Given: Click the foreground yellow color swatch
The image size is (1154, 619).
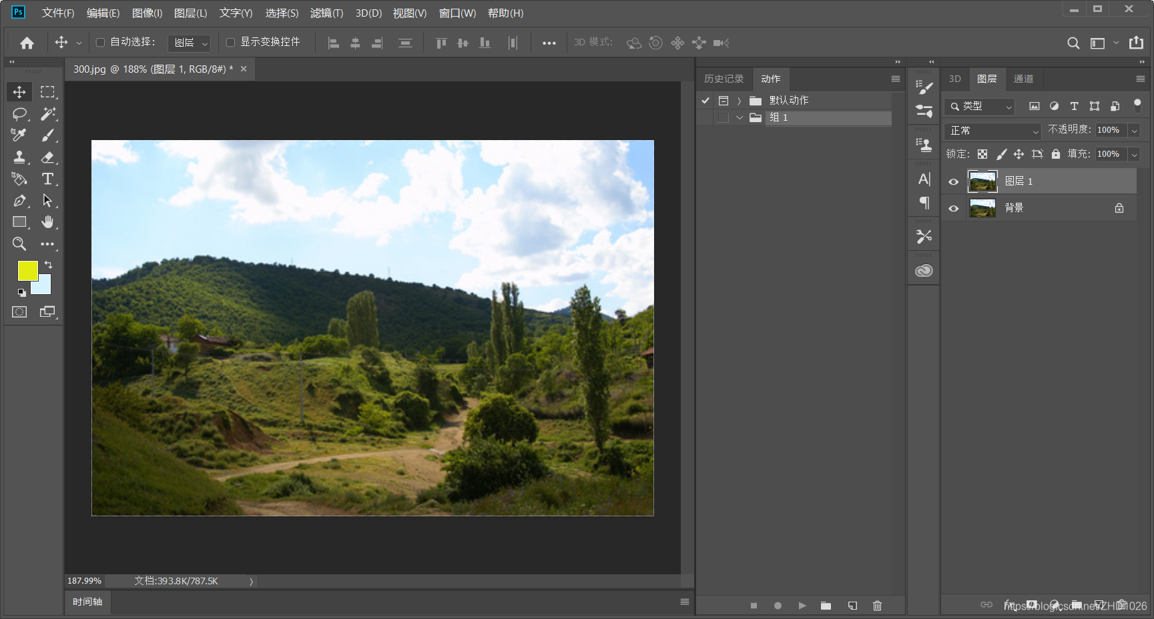Looking at the screenshot, I should 27,271.
